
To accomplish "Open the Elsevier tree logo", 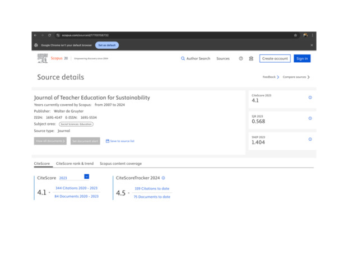I will [x=43, y=58].
